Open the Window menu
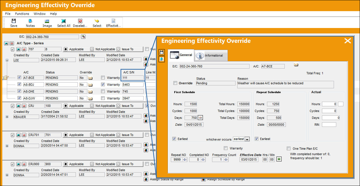This screenshot has height=186, width=360. 39,14
